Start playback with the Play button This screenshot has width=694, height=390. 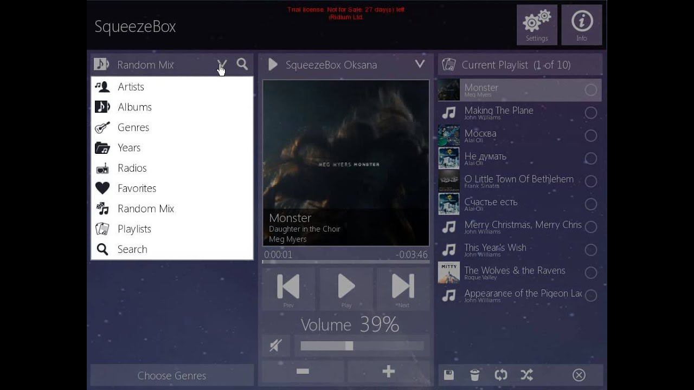[x=346, y=289]
